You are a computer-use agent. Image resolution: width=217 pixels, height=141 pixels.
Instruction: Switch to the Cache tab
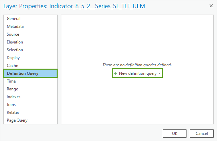[13, 66]
